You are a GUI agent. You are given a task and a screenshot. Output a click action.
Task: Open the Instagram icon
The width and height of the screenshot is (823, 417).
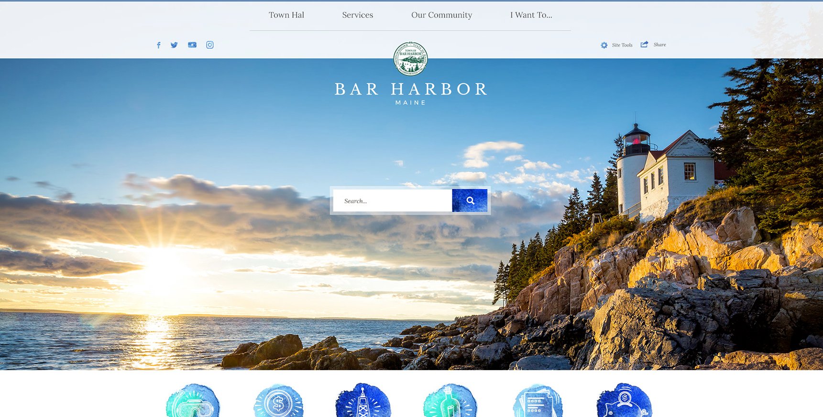pyautogui.click(x=210, y=45)
